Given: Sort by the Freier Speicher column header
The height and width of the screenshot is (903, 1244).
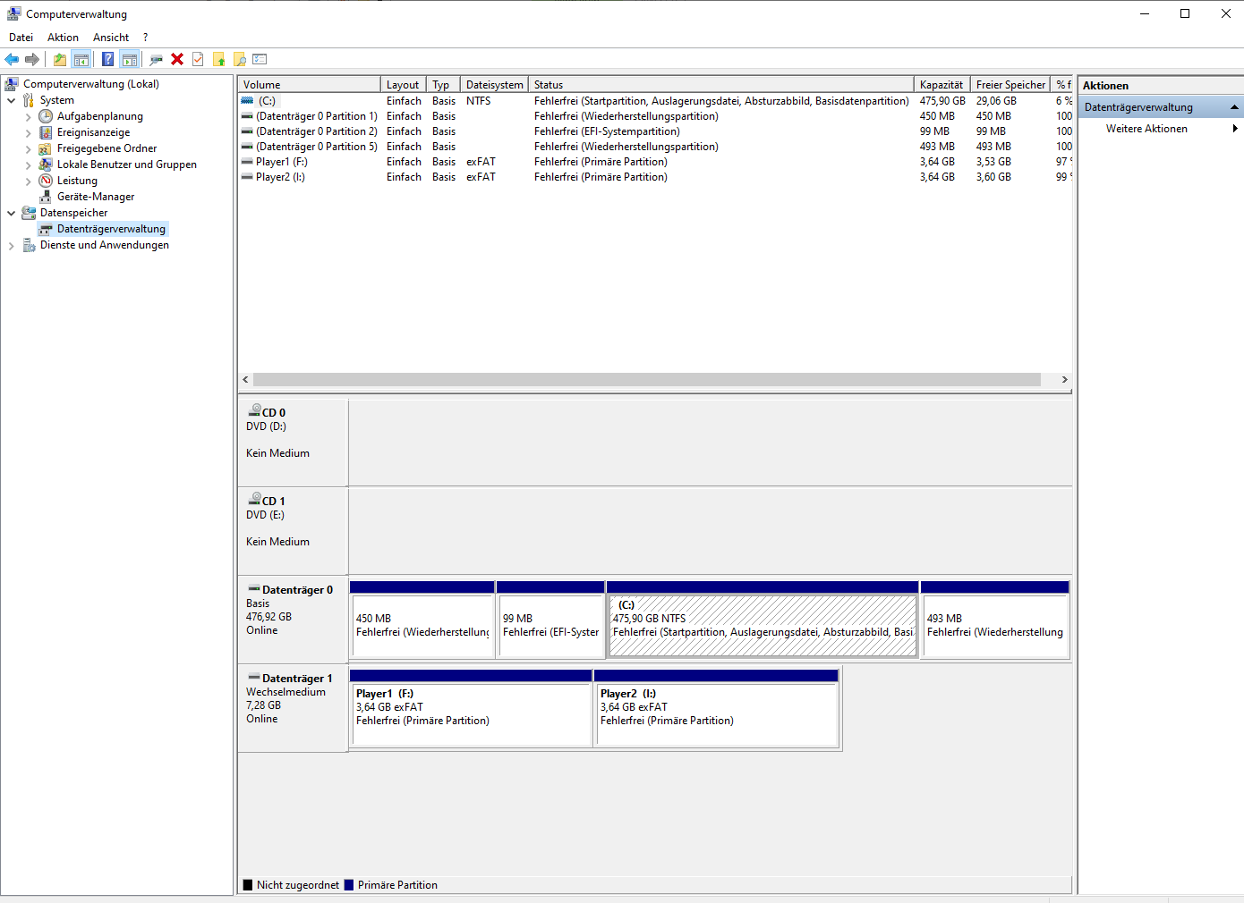Looking at the screenshot, I should coord(1010,85).
